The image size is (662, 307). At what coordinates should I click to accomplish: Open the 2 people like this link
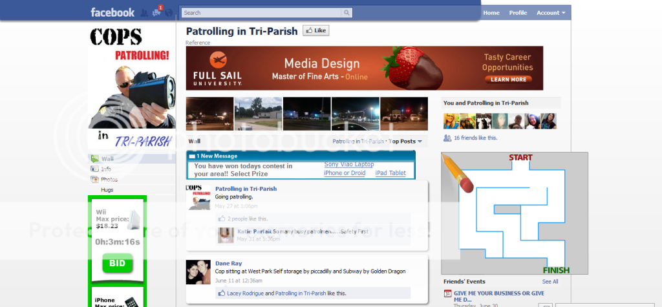pos(238,218)
